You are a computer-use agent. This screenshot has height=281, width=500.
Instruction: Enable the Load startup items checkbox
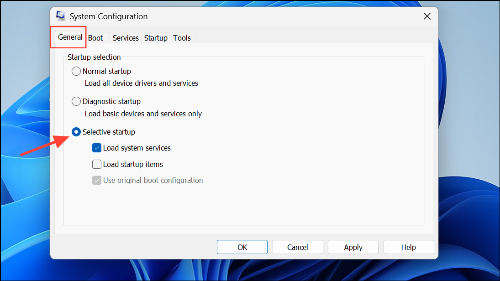pos(97,164)
